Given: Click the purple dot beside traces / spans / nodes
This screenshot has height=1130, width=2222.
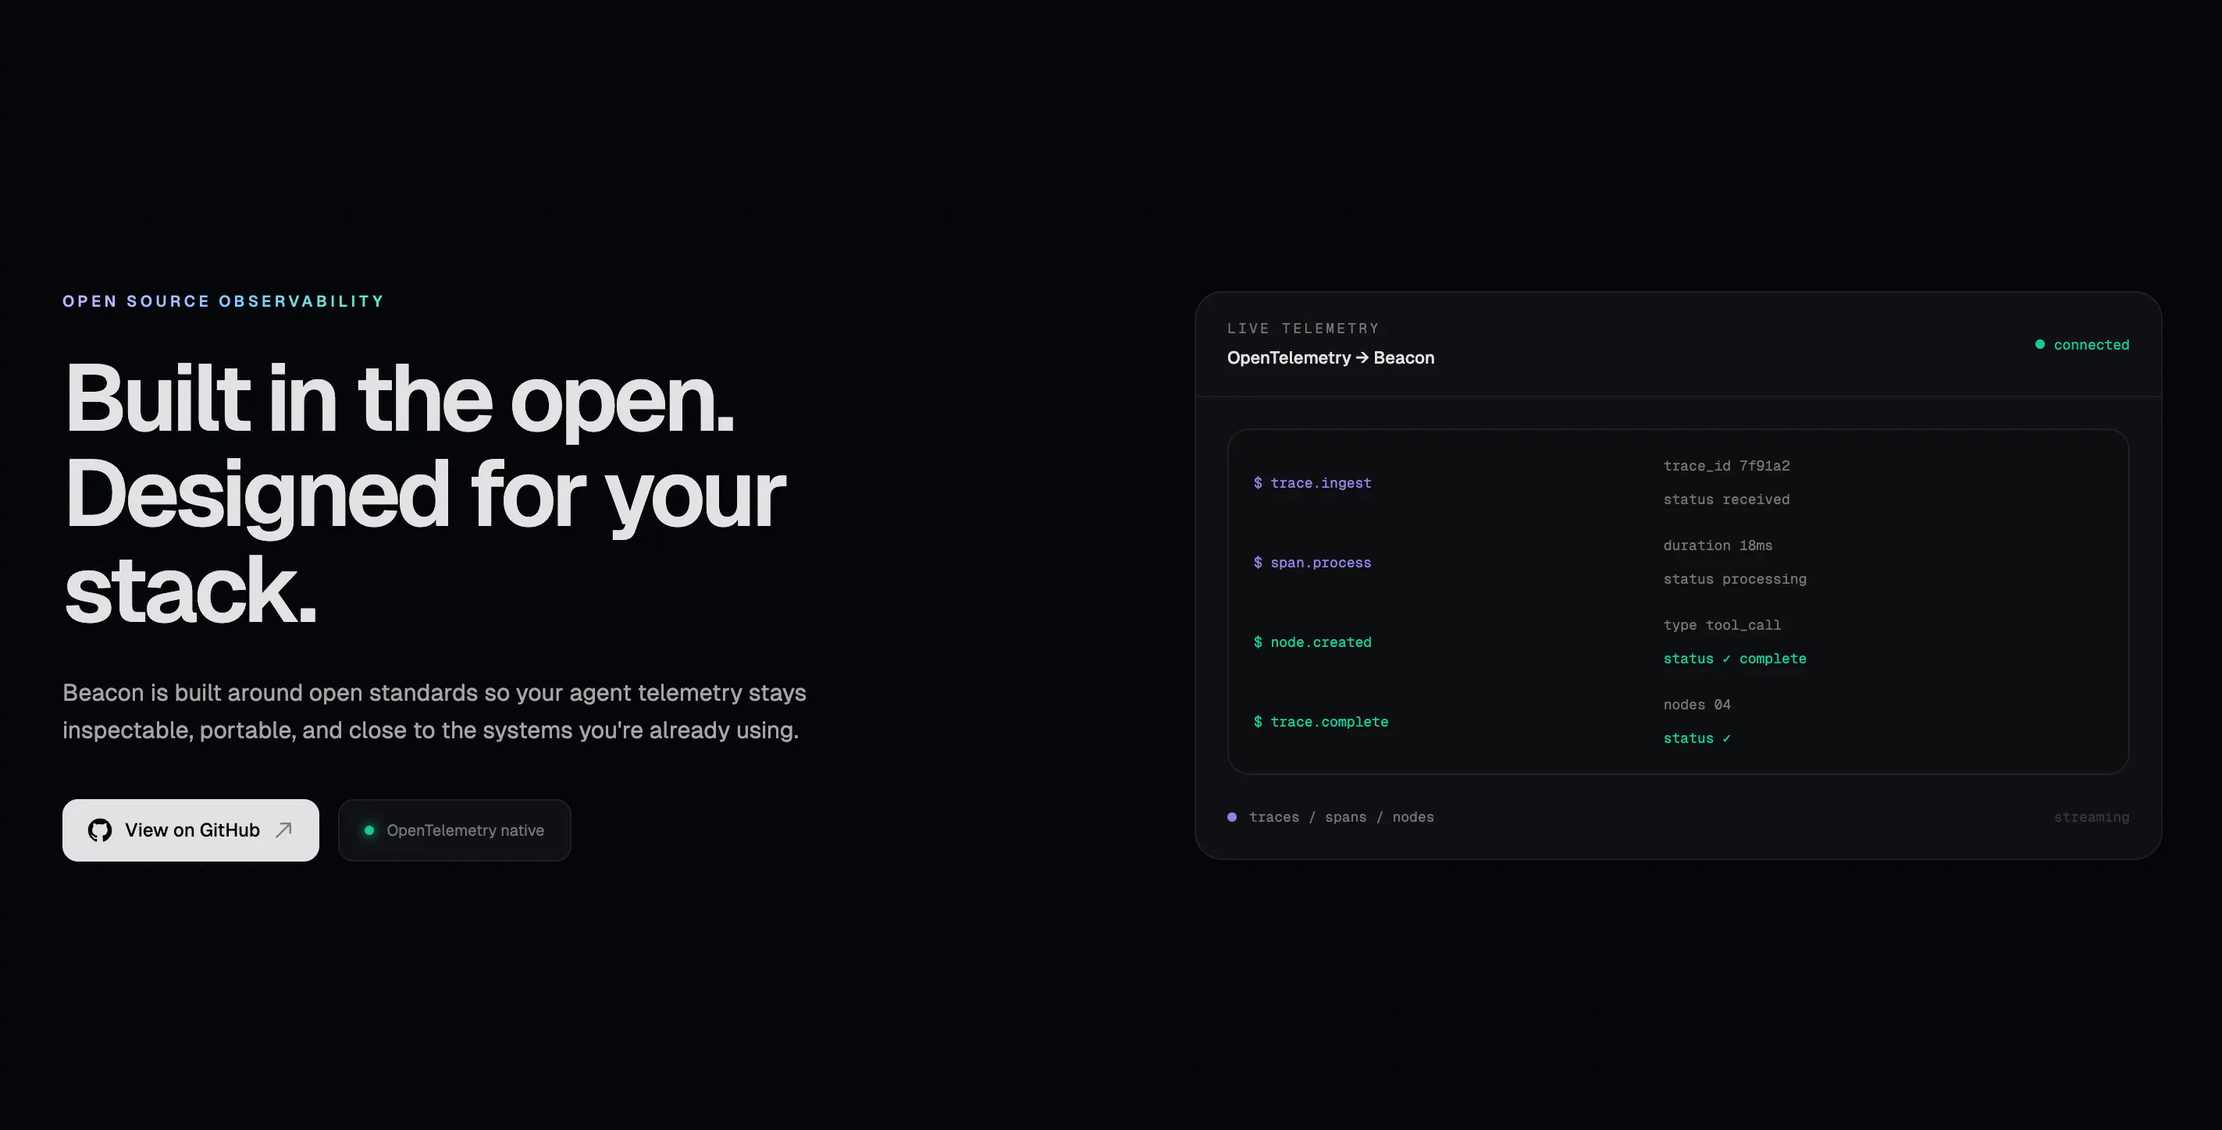Looking at the screenshot, I should point(1232,817).
